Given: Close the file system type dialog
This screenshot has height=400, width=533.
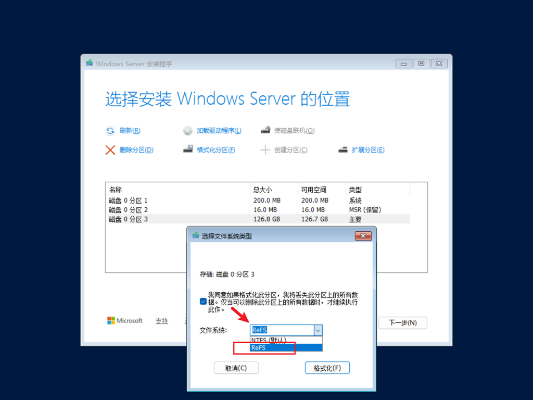Looking at the screenshot, I should 363,236.
